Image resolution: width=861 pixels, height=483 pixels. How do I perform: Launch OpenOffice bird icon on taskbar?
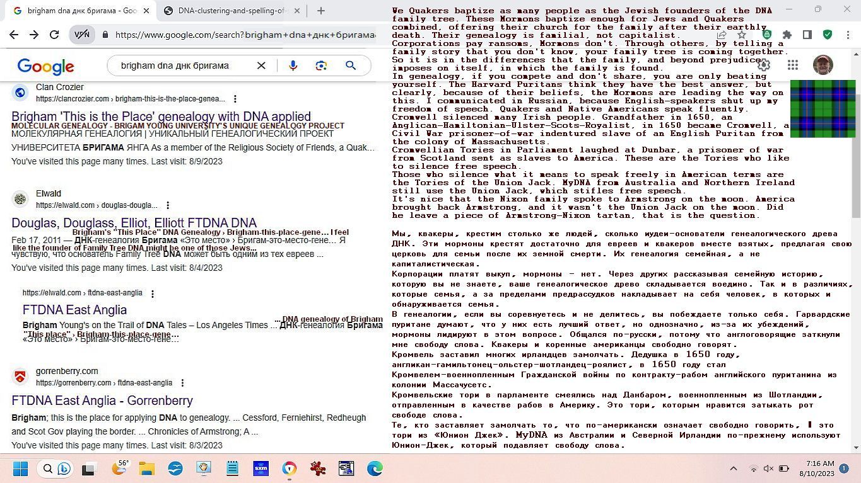pyautogui.click(x=175, y=469)
